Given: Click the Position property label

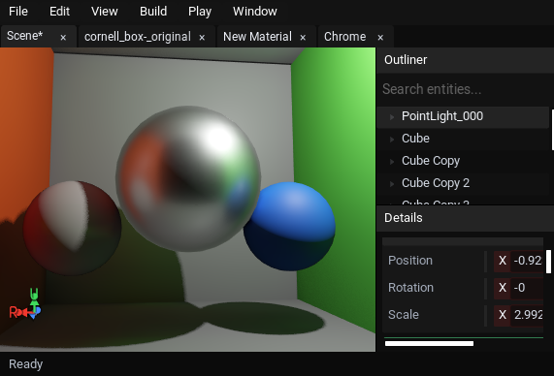Looking at the screenshot, I should click(x=409, y=261).
